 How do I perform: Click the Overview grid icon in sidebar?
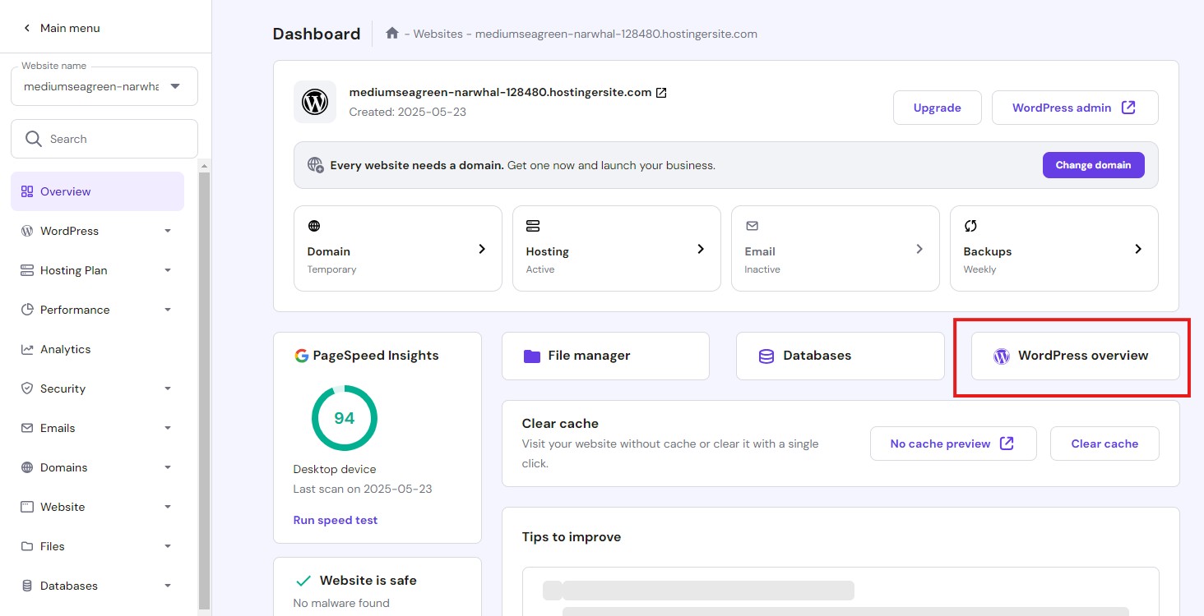click(27, 191)
